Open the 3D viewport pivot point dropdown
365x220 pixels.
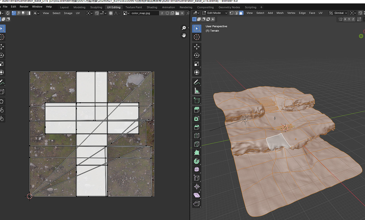[x=353, y=13]
